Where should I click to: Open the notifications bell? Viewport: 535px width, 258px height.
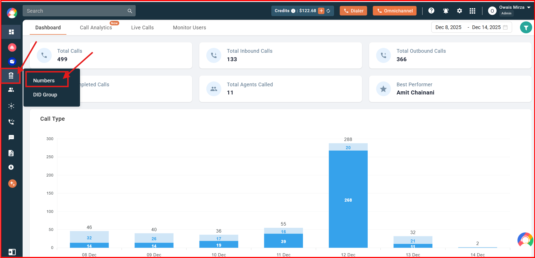446,11
